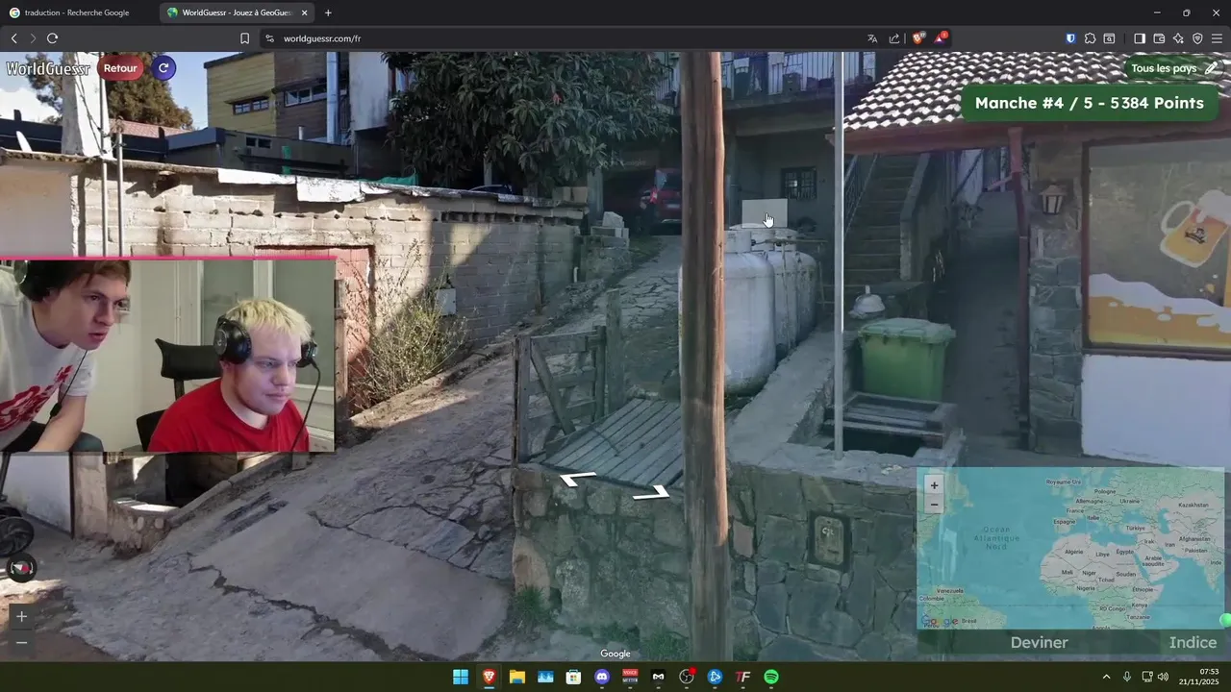Open Brave Rewards triangle icon

click(941, 38)
